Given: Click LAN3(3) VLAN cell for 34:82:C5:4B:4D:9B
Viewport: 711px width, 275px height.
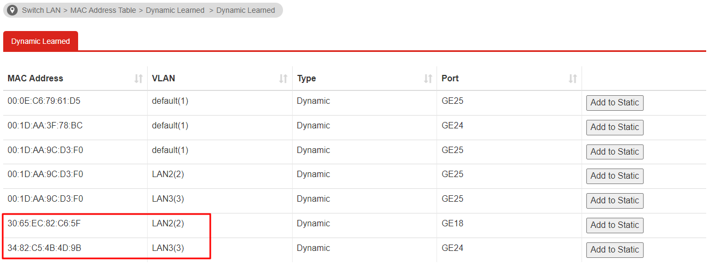Looking at the screenshot, I should pyautogui.click(x=168, y=248).
